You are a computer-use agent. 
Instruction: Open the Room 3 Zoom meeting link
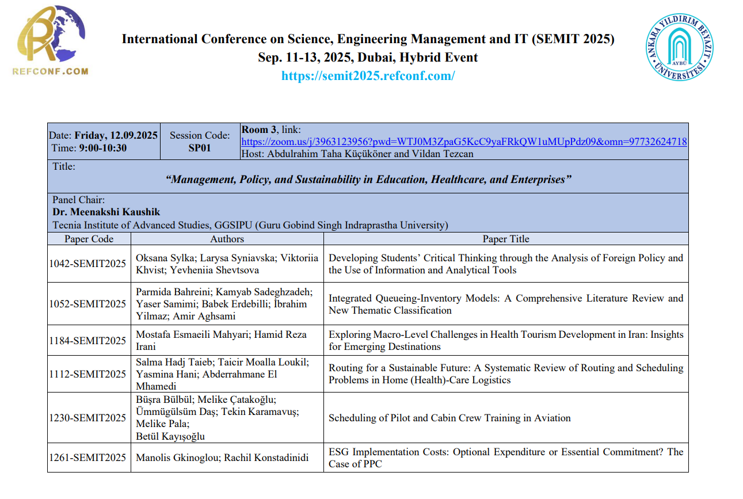pyautogui.click(x=463, y=142)
